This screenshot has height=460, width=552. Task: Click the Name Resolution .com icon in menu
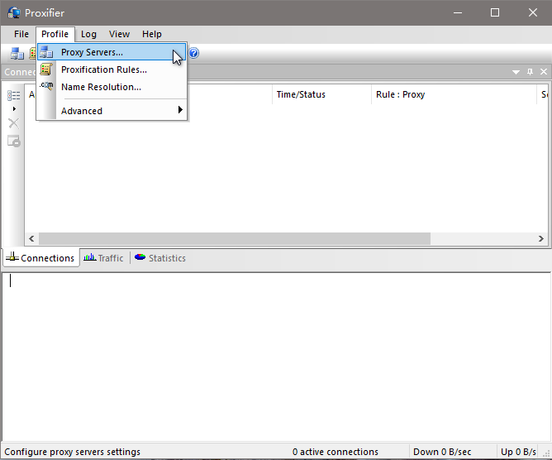[46, 86]
